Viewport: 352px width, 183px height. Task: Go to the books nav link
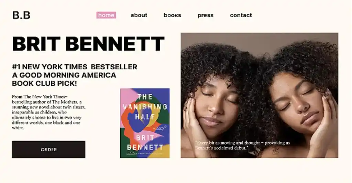coord(172,15)
